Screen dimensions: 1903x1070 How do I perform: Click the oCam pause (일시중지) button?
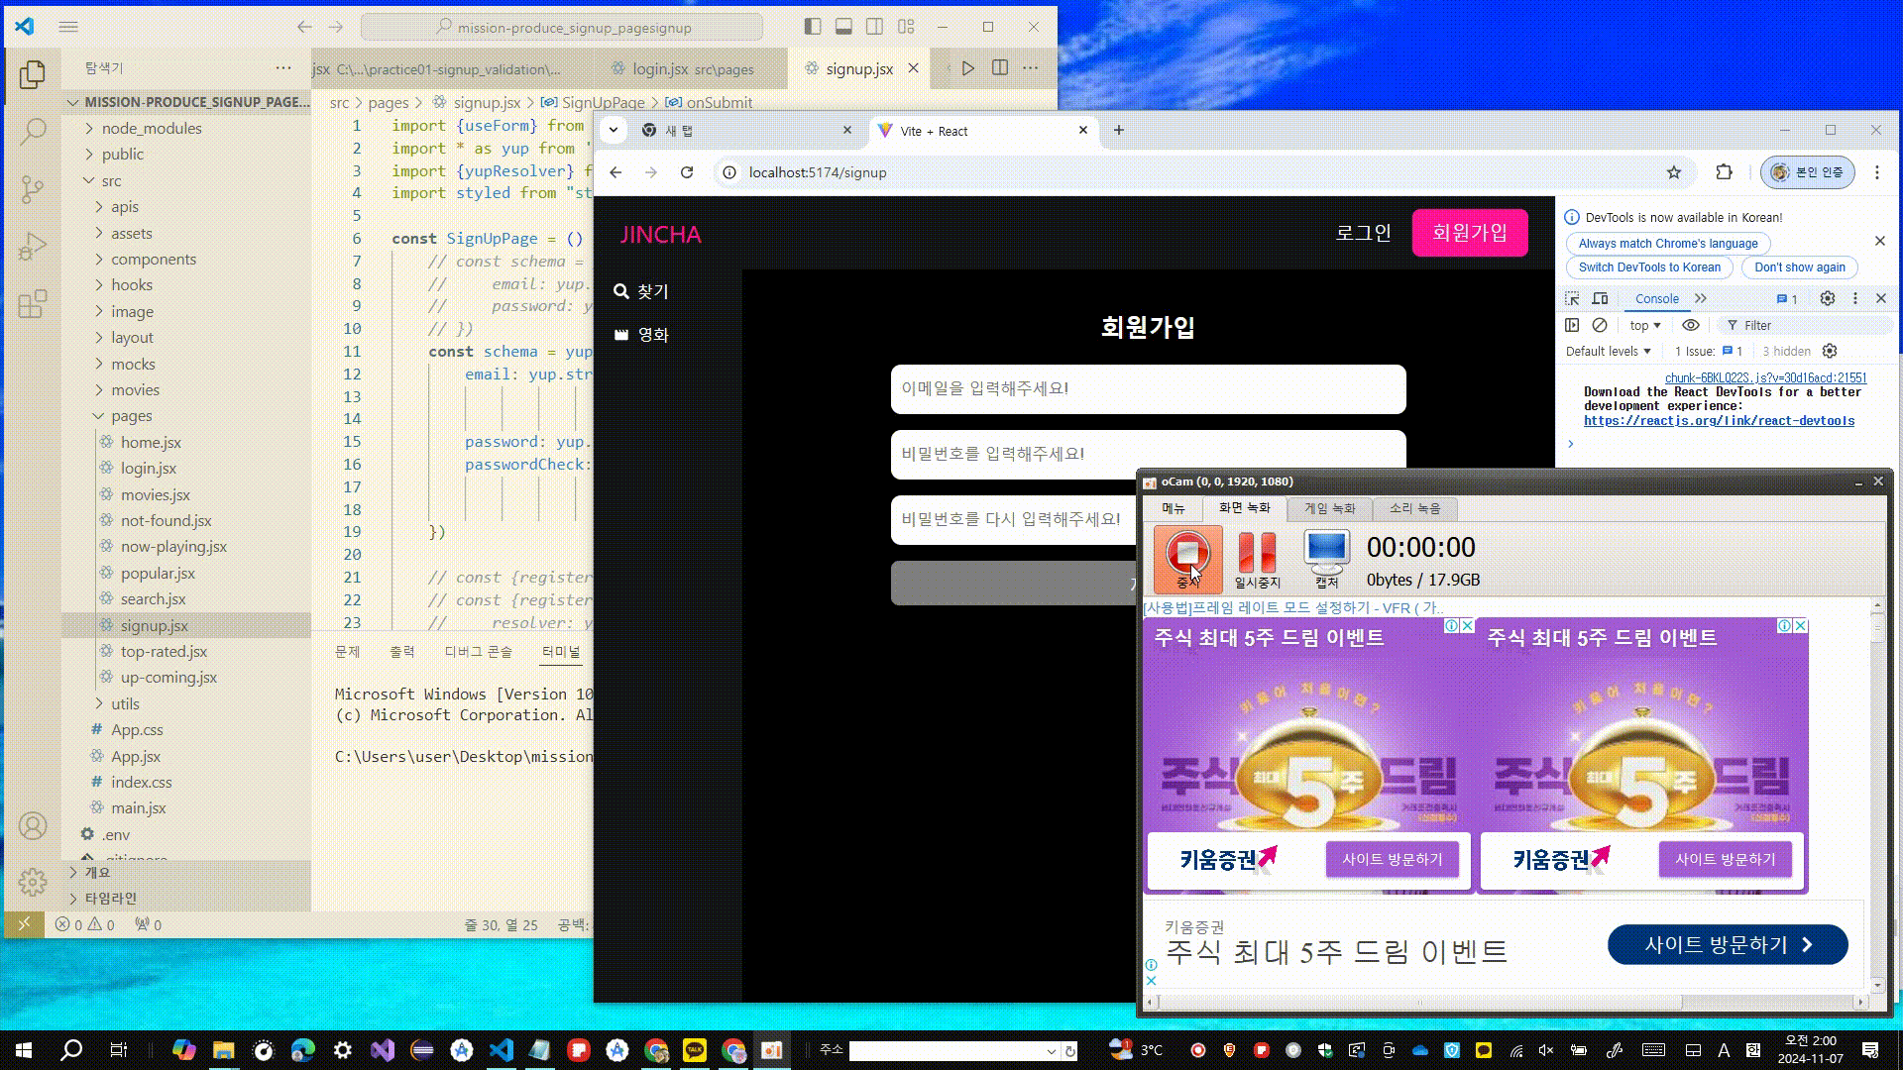(x=1258, y=560)
